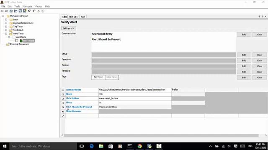Open the Edit menu
268x150 pixels.
(x=10, y=6)
